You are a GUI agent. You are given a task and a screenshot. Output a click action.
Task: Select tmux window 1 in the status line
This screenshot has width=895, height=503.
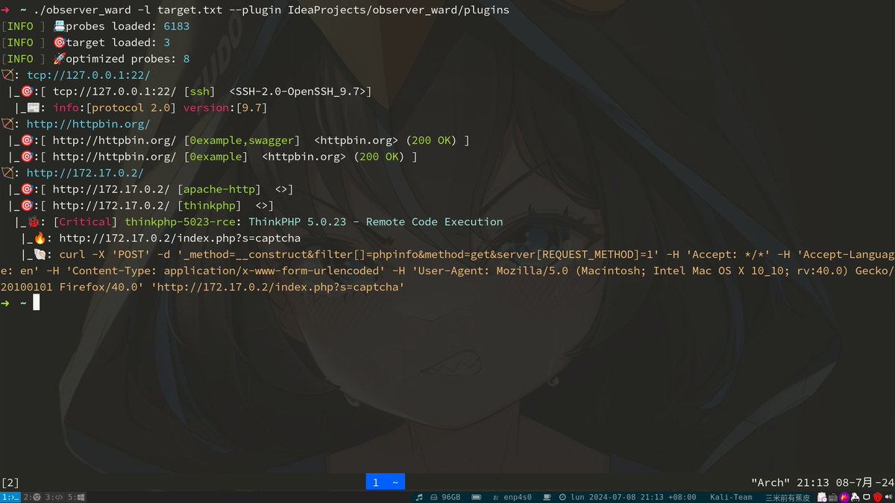pos(385,482)
